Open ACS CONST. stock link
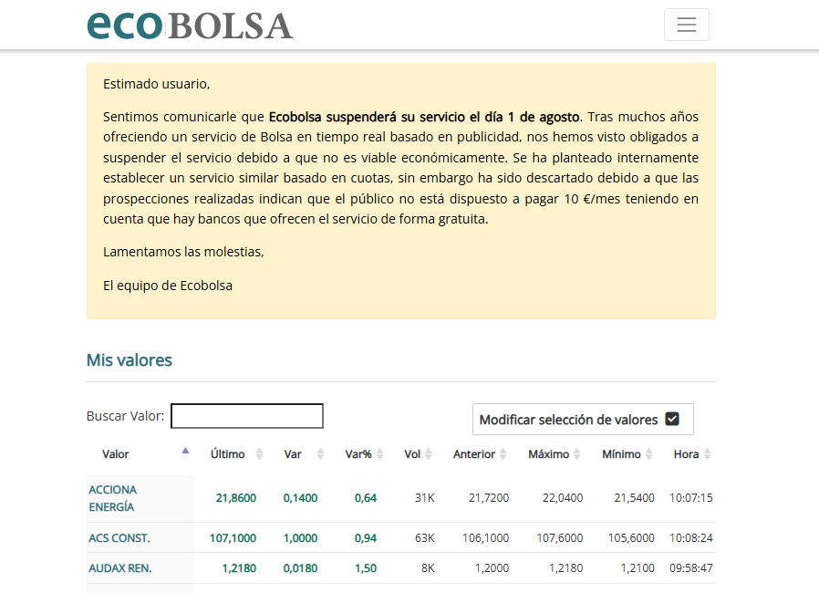The image size is (819, 593). pyautogui.click(x=119, y=538)
